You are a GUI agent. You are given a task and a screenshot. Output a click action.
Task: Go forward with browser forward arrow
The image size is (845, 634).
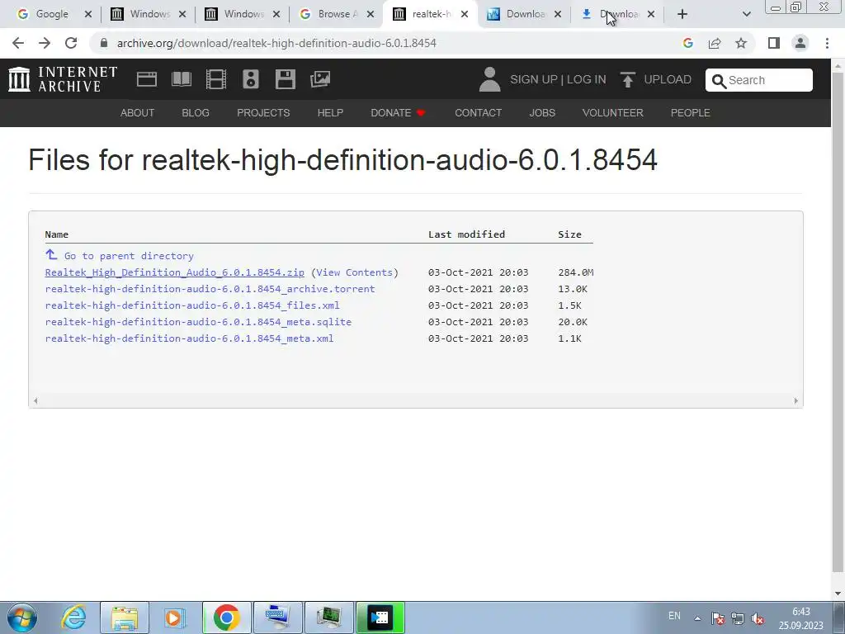[45, 43]
